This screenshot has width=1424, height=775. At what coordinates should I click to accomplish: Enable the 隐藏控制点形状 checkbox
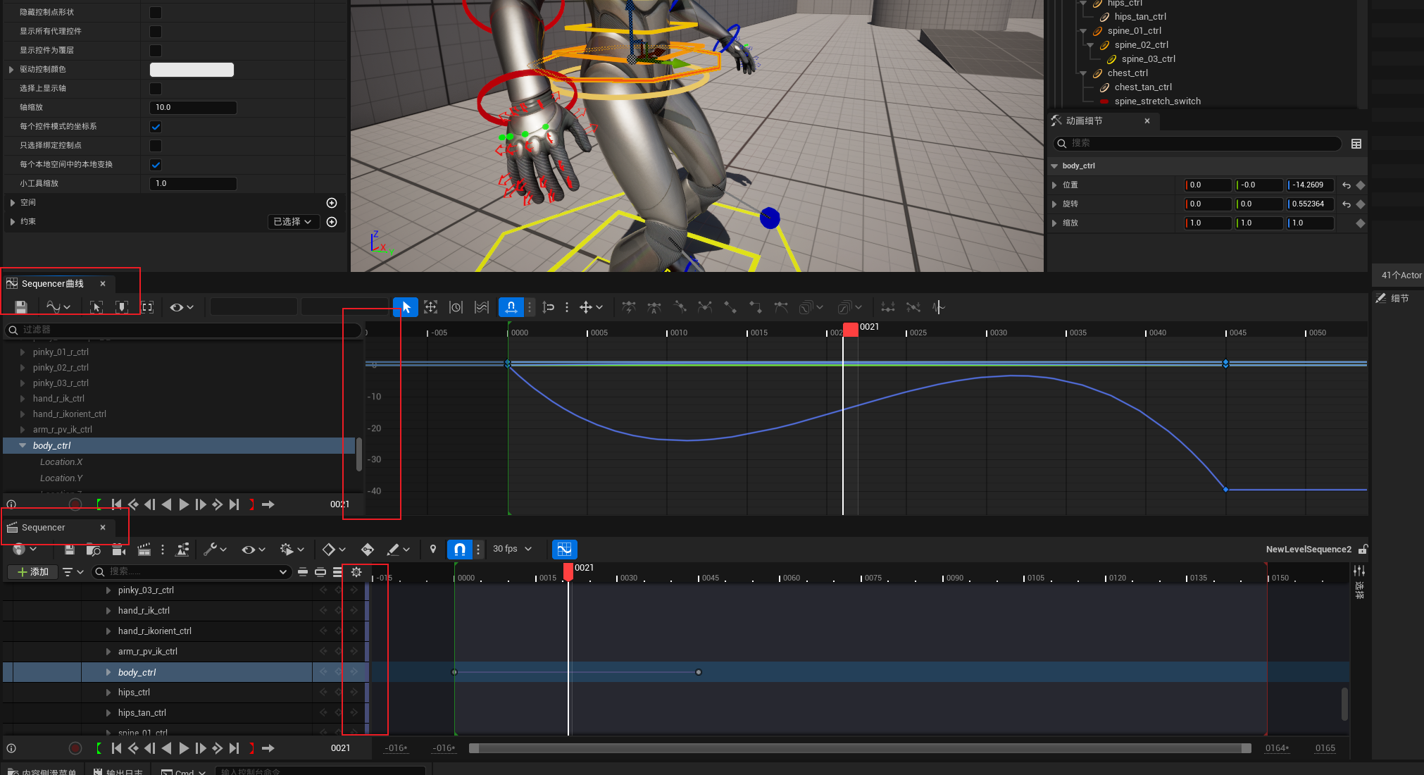(156, 13)
